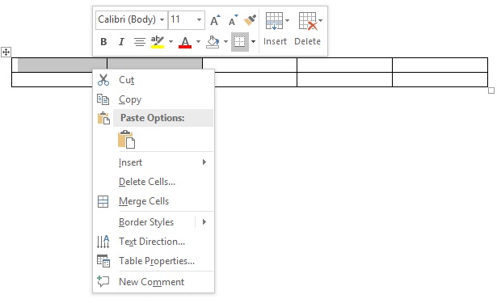Open the Delete table options arrow

pos(321,20)
